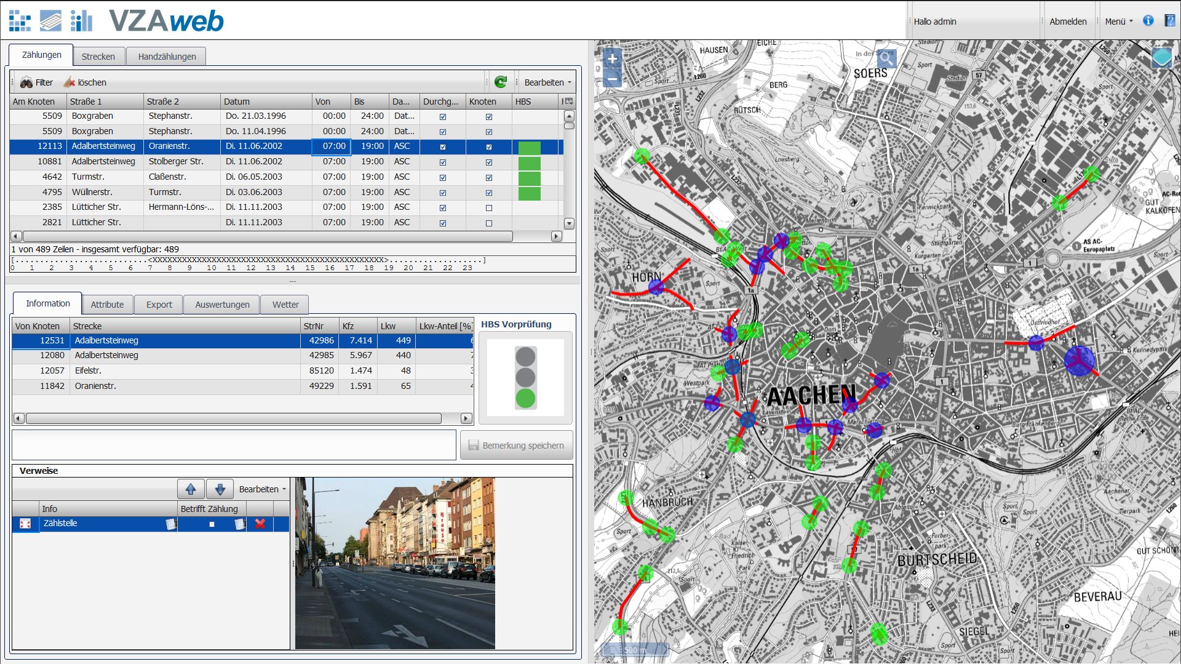
Task: Toggle Durchg. checkbox in Adalbertsteinweg Oranienstr. row
Action: [x=443, y=147]
